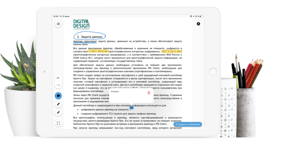281x152 pixels.
Task: Close the document with the X button
Action: point(198,24)
